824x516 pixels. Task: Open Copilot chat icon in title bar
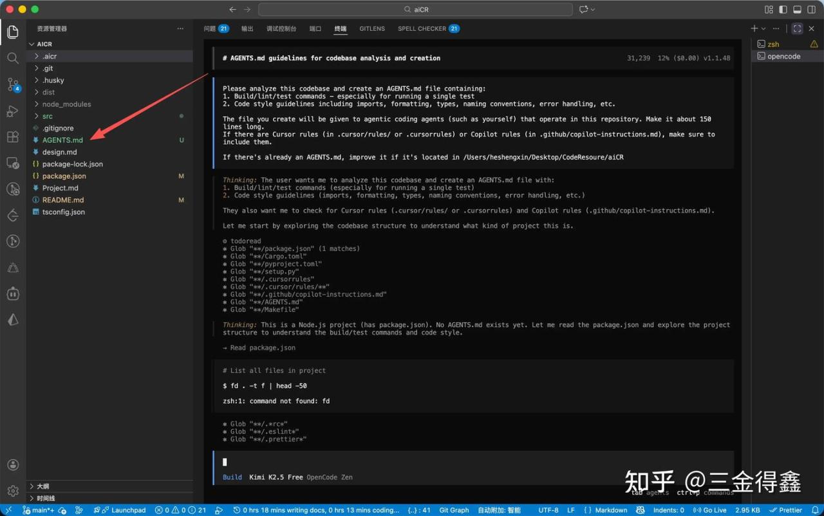583,10
